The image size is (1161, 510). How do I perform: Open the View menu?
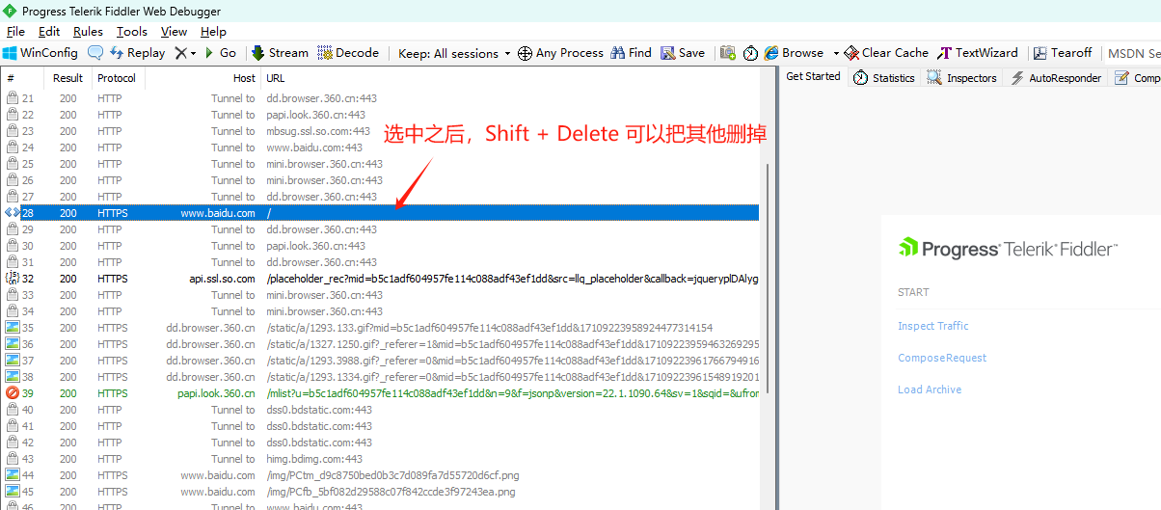tap(174, 32)
